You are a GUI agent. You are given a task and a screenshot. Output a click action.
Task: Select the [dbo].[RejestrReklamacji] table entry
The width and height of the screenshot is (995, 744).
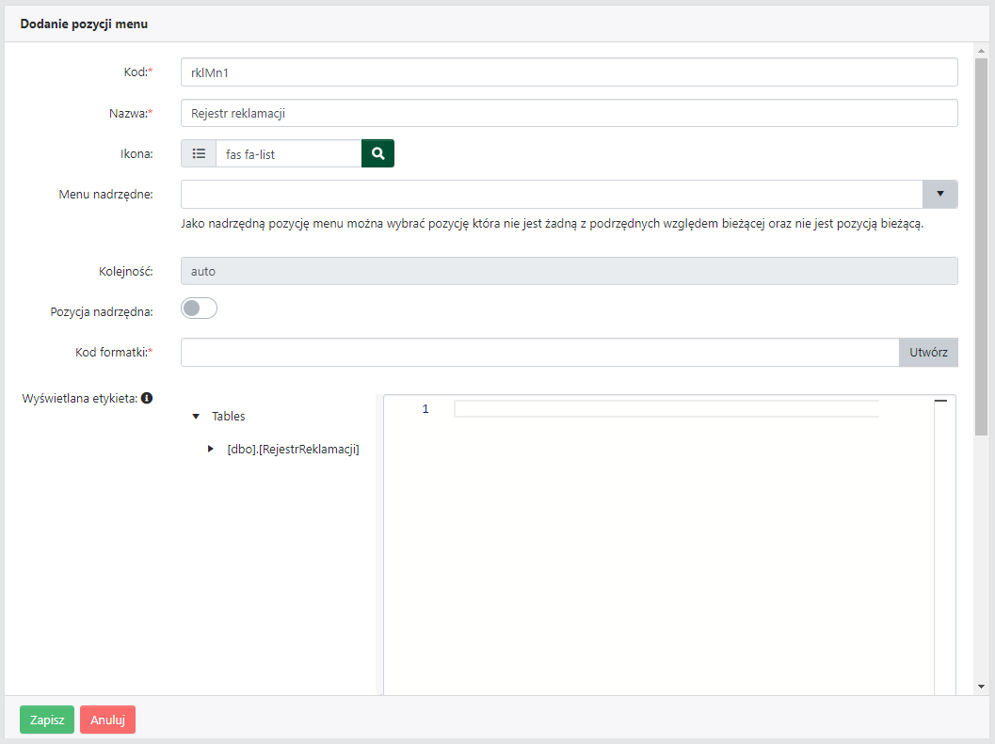(294, 450)
